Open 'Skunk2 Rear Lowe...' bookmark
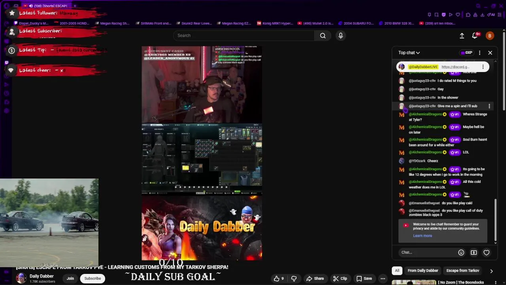 coord(194,23)
